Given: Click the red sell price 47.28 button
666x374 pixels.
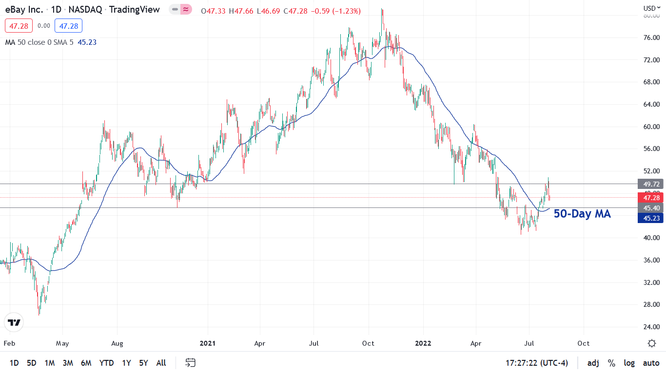Looking at the screenshot, I should 19,26.
